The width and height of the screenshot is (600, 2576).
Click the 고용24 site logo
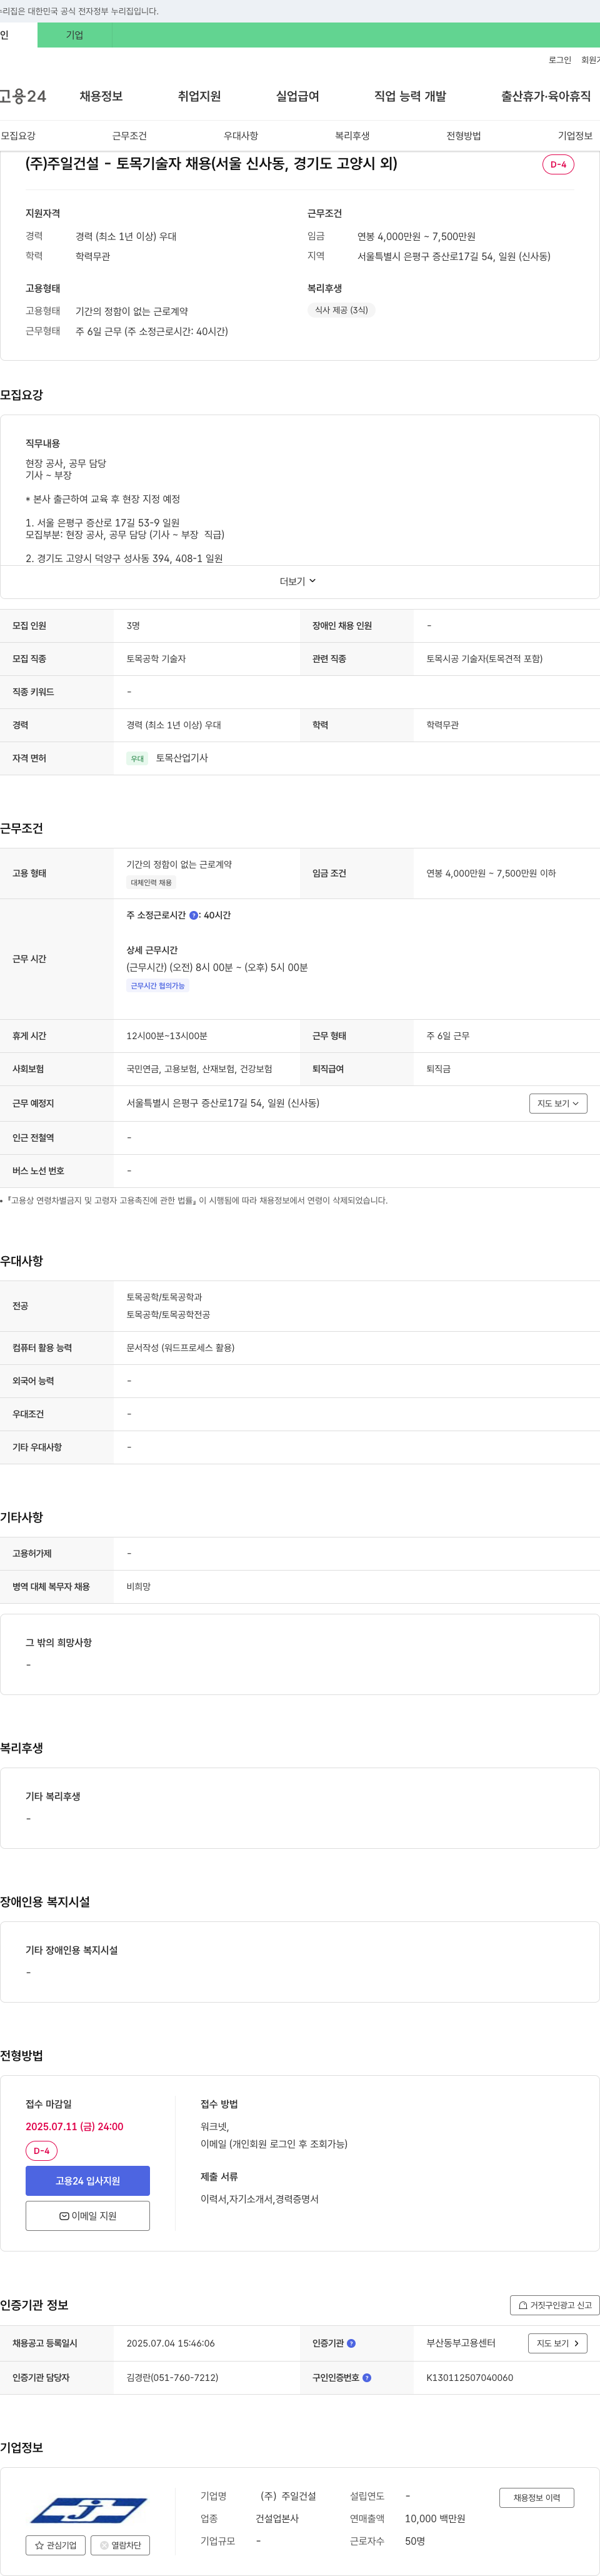[23, 96]
